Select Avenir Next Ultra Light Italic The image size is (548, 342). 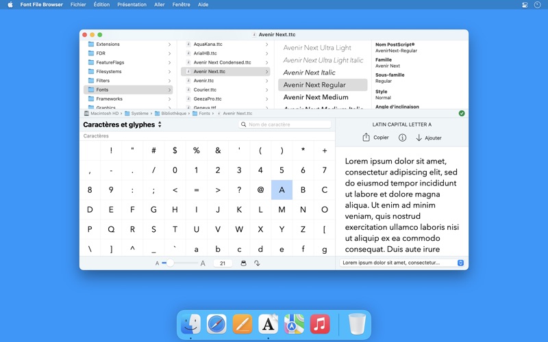pyautogui.click(x=323, y=60)
